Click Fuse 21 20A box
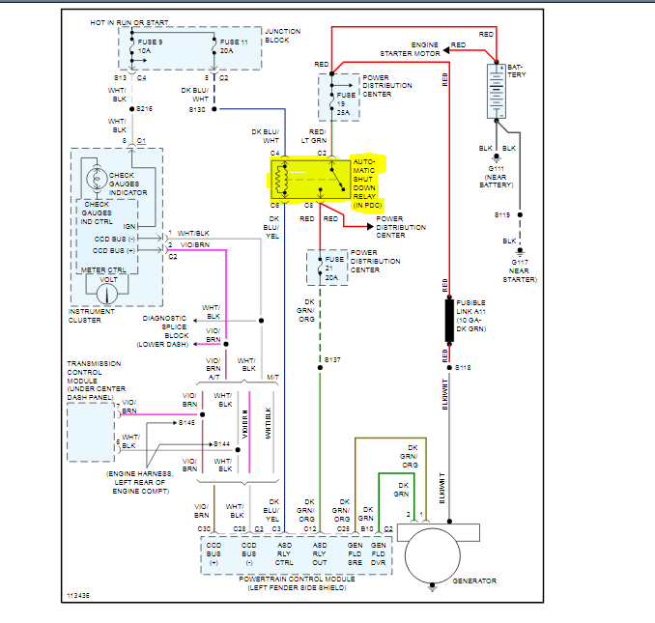This screenshot has width=655, height=623. pos(327,268)
